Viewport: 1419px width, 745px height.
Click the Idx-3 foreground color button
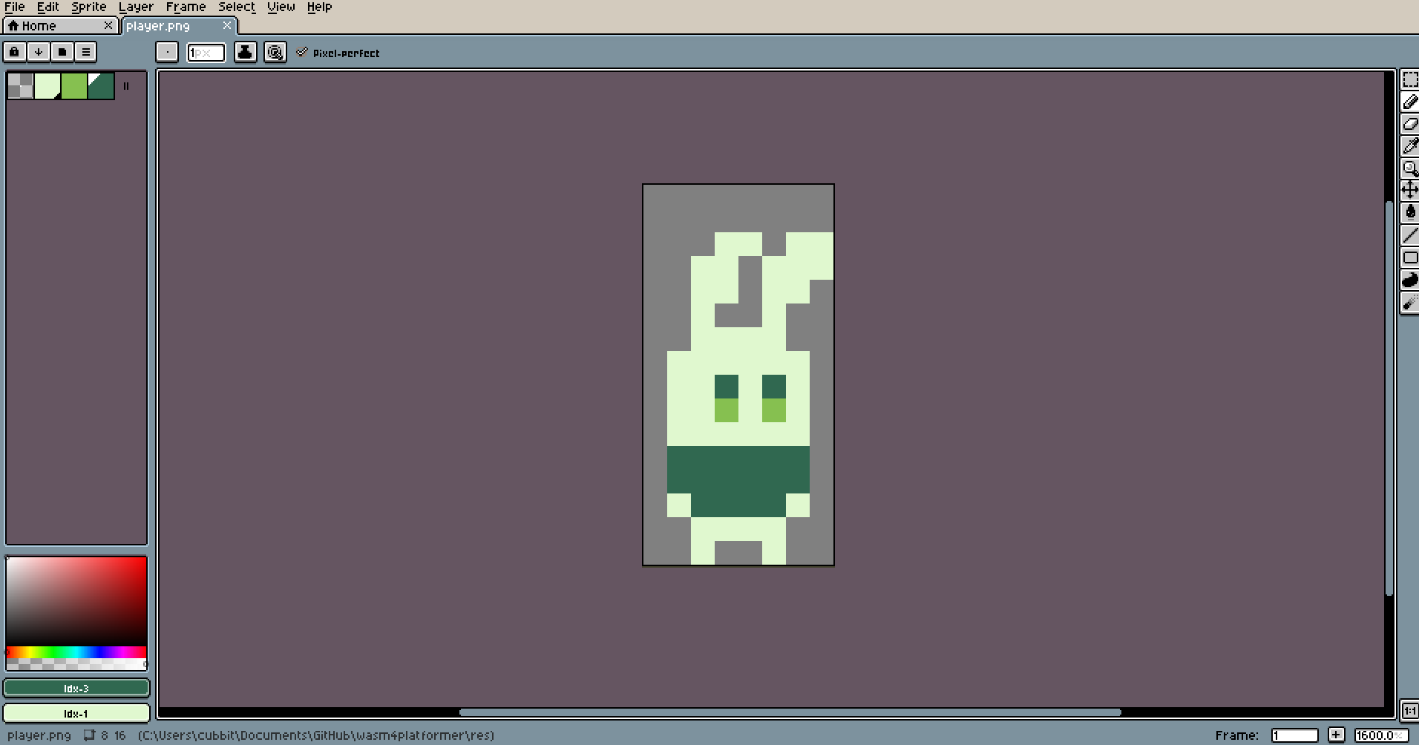click(x=76, y=688)
